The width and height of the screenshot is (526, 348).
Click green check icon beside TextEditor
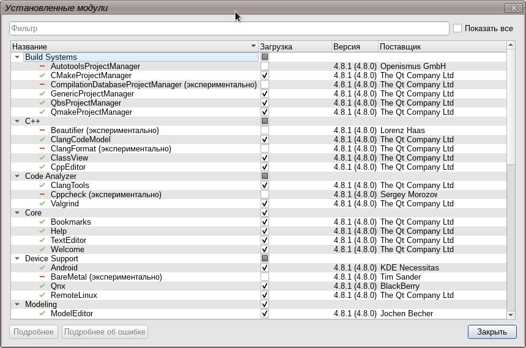click(42, 240)
